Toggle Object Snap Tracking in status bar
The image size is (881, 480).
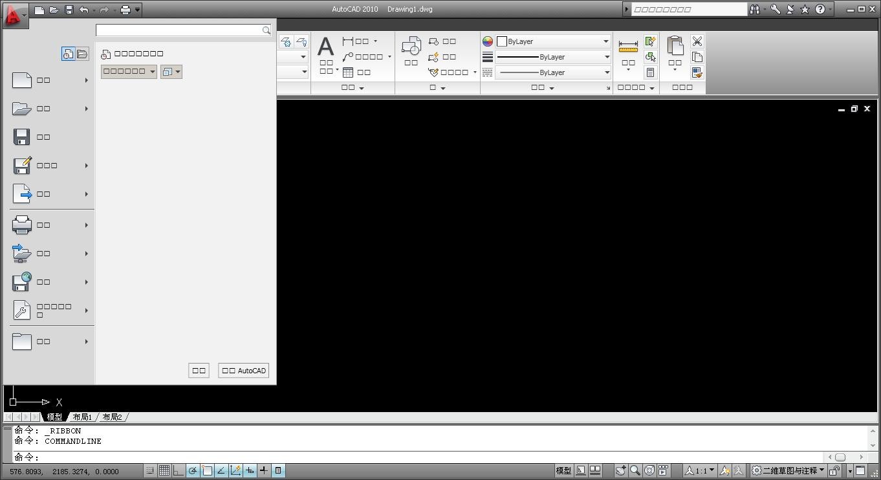221,470
